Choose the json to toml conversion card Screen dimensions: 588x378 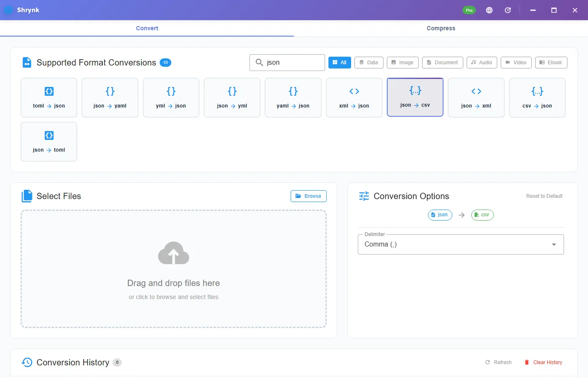click(49, 142)
